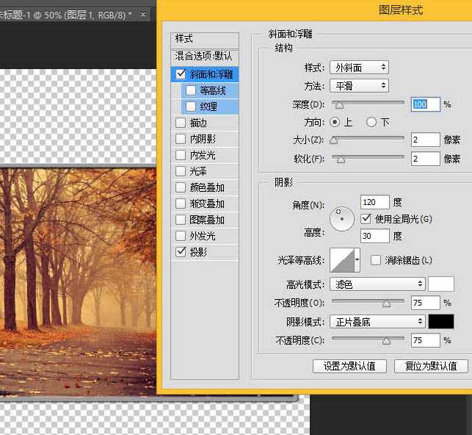Enable the 等高线 checkbox
The width and height of the screenshot is (472, 435).
pyautogui.click(x=191, y=90)
